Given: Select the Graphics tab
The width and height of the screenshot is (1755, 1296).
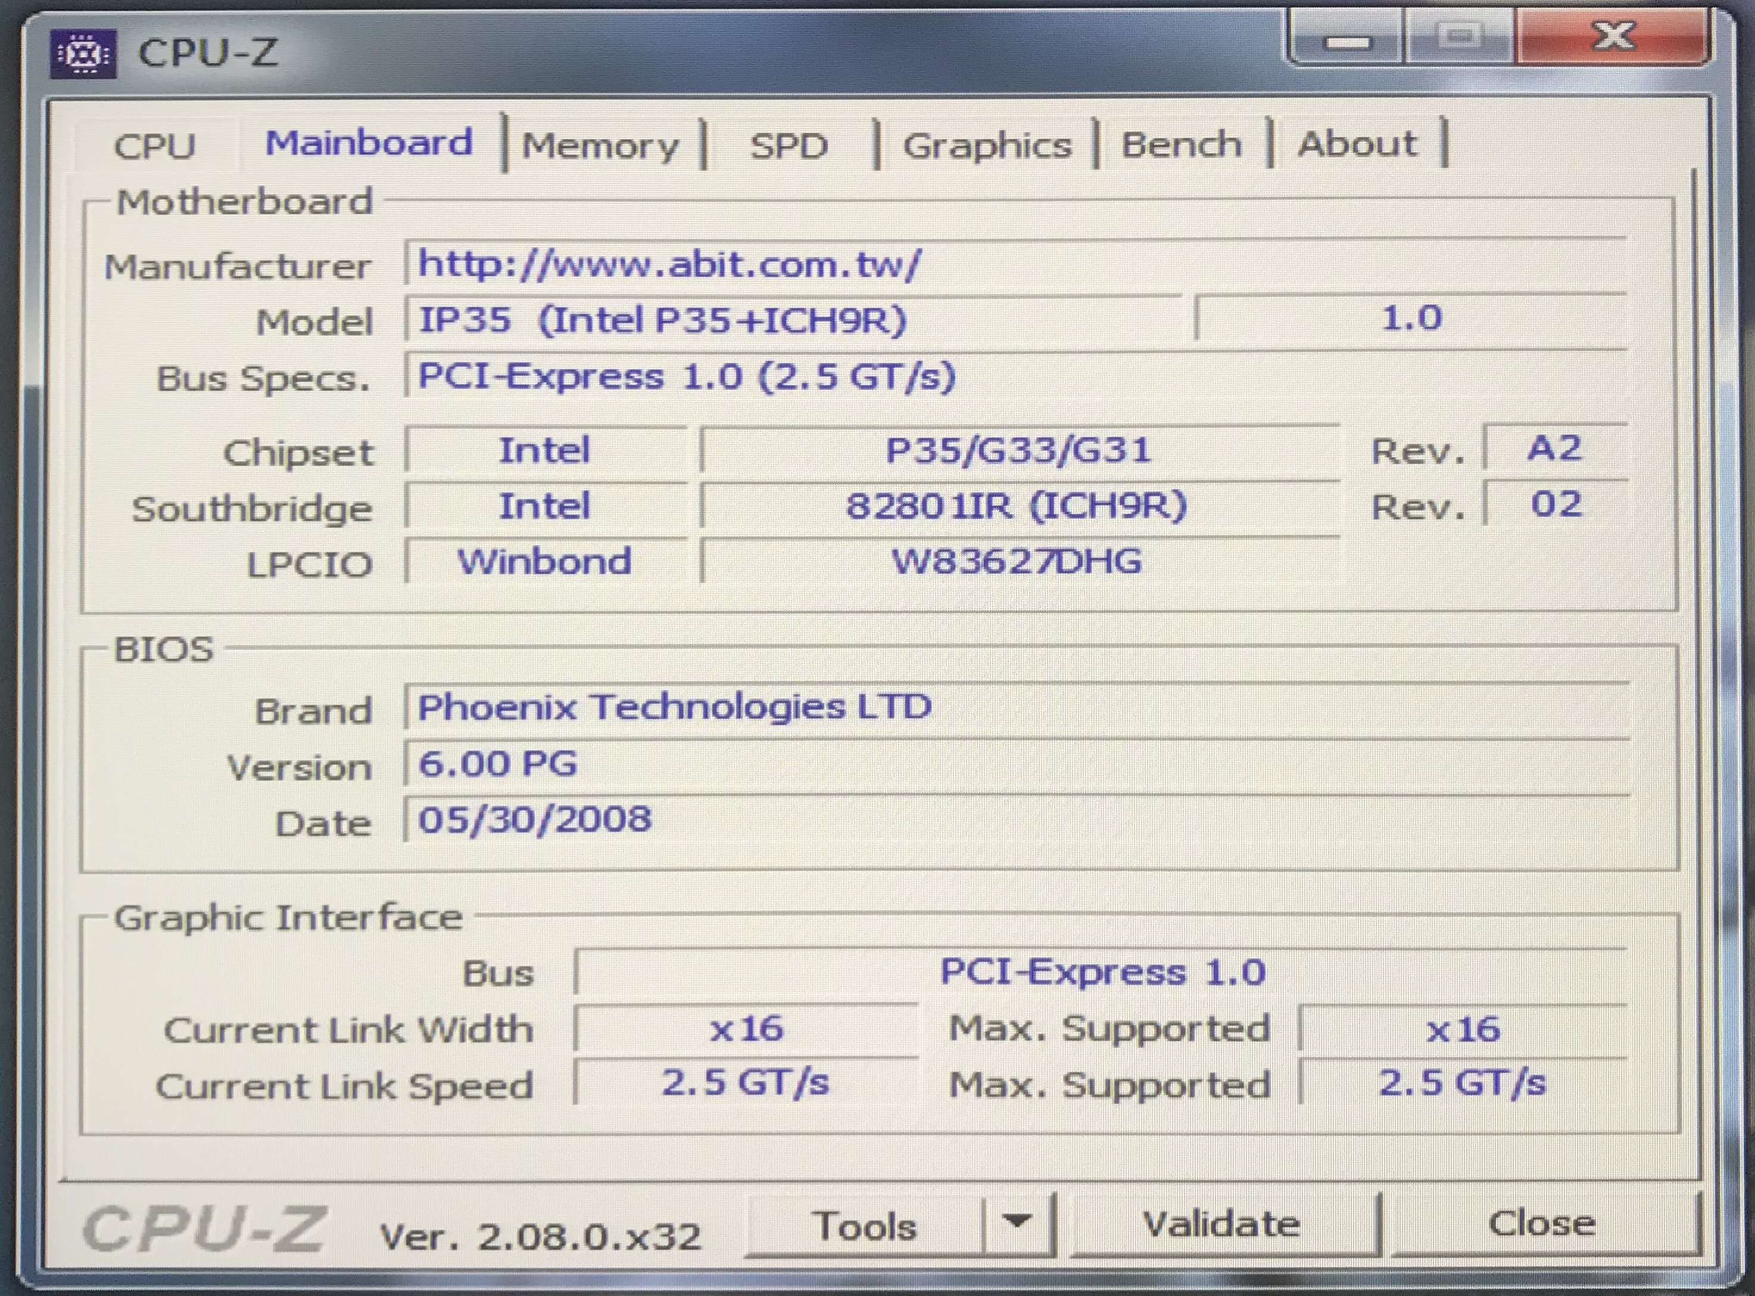Looking at the screenshot, I should [x=987, y=146].
